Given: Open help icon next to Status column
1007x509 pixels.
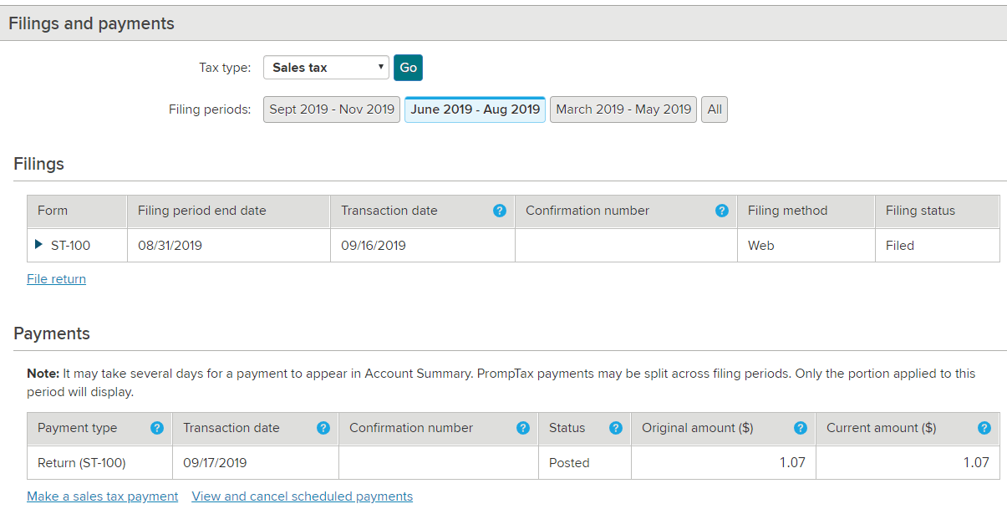Looking at the screenshot, I should [616, 428].
